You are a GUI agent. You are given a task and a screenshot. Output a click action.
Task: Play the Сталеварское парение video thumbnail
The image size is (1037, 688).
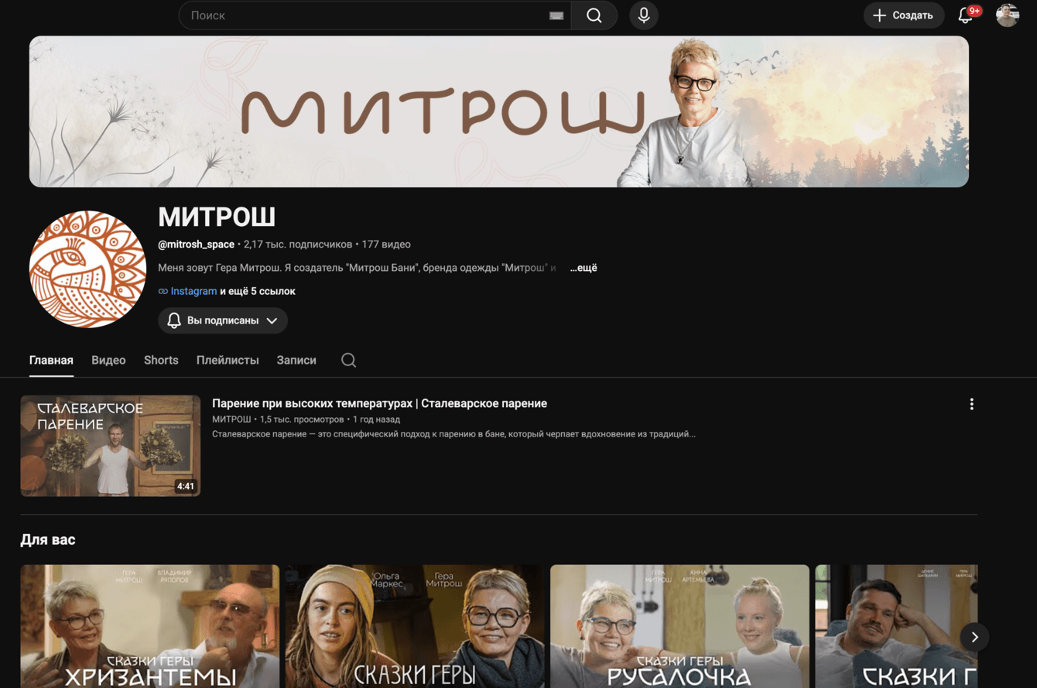pos(111,446)
